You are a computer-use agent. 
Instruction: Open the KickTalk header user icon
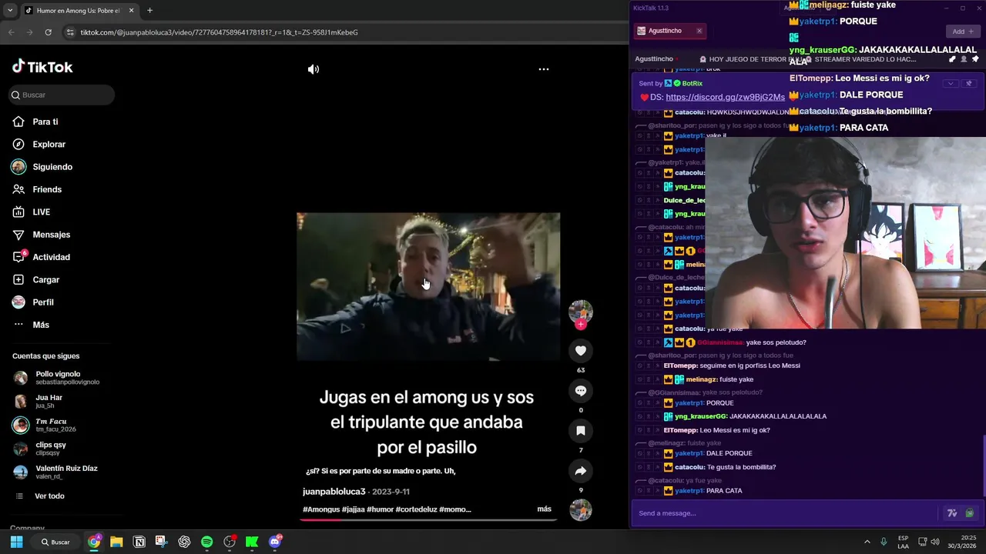point(964,59)
